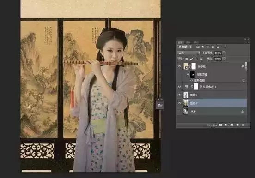Select the white mask thumbnail of 背景纸
The image size is (255, 178).
(x=194, y=66)
